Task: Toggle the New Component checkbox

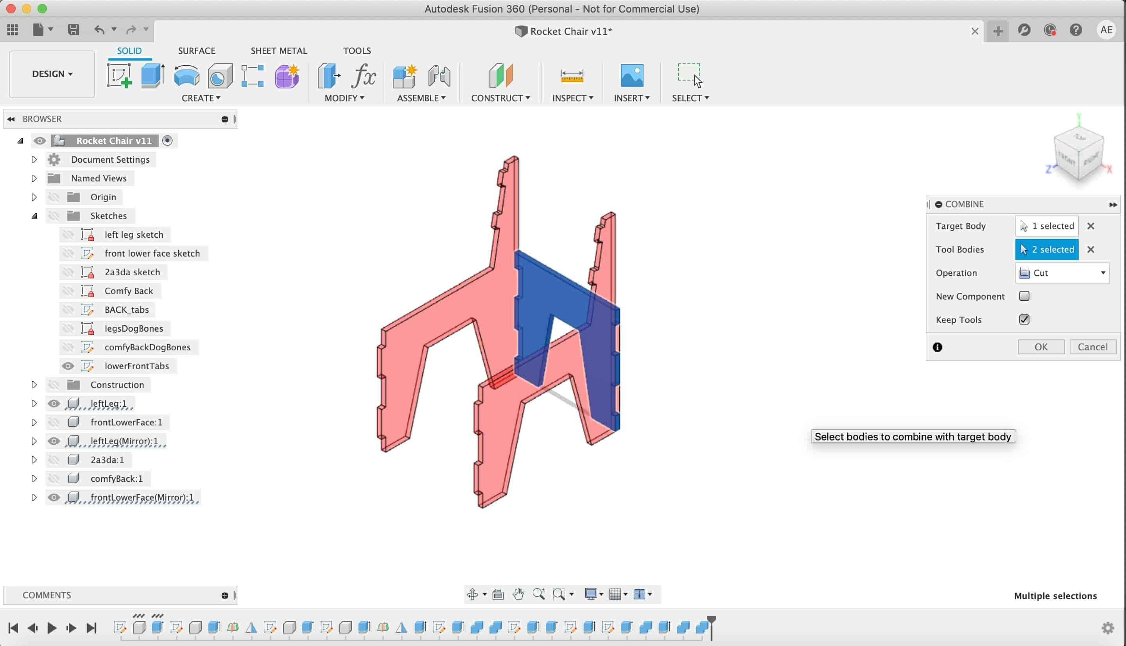Action: point(1024,296)
